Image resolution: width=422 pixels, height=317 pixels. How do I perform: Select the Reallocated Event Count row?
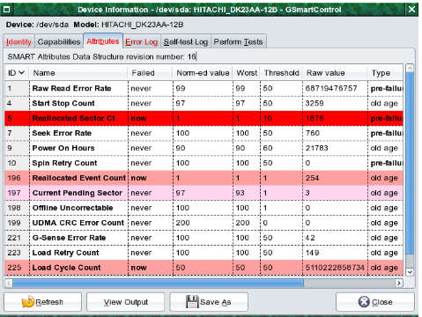point(204,178)
